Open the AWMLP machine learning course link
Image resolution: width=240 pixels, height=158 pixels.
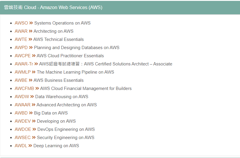(x=23, y=72)
